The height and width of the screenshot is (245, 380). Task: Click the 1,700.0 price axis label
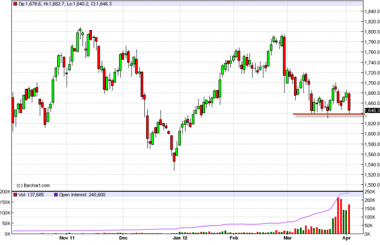(372, 83)
